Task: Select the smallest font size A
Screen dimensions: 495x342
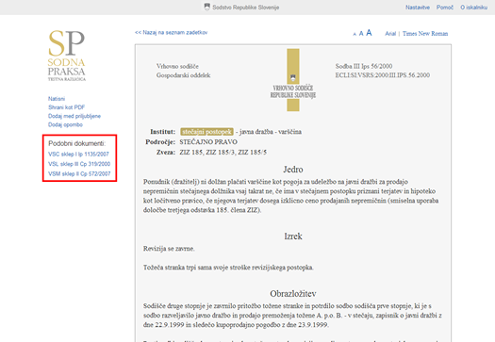Action: (x=355, y=34)
